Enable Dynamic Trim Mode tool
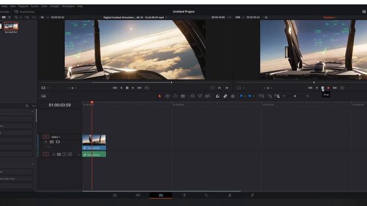Viewport: 367px width, 206px height. [x=175, y=96]
